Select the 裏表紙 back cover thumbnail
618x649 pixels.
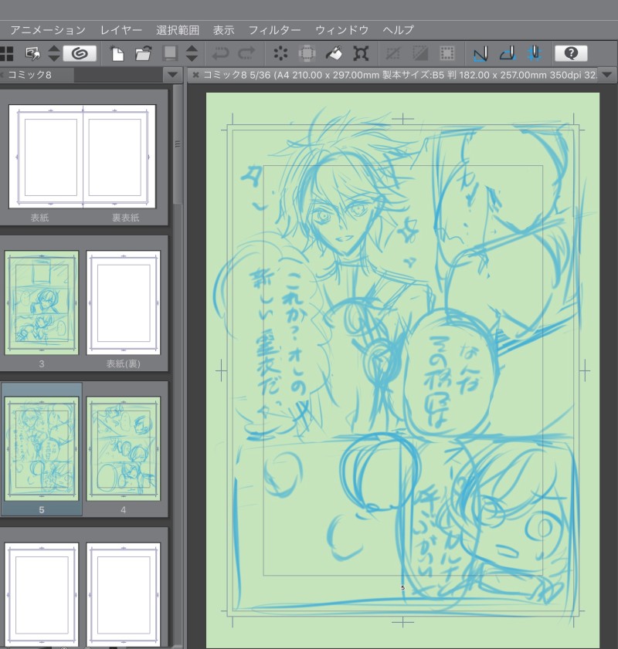point(119,157)
